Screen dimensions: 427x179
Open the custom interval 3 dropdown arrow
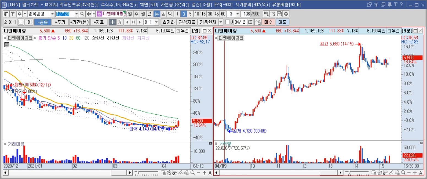pos(237,14)
